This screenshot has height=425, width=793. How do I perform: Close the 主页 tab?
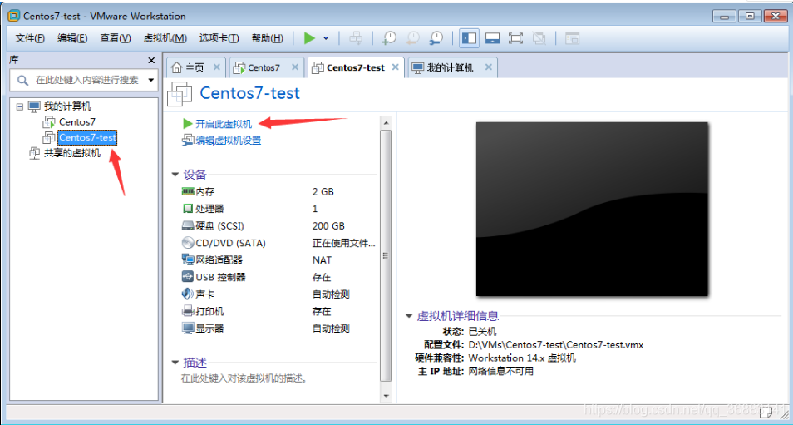tap(216, 67)
